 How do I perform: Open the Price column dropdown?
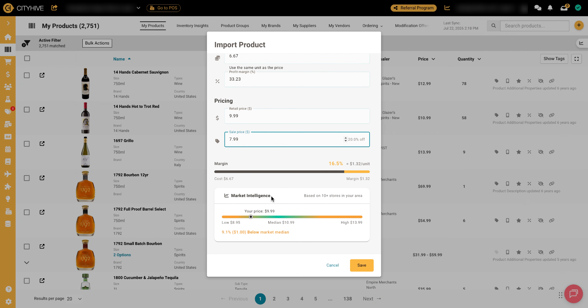[x=433, y=59]
